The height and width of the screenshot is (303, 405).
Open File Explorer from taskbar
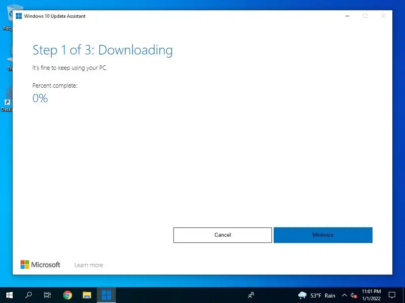pos(87,295)
